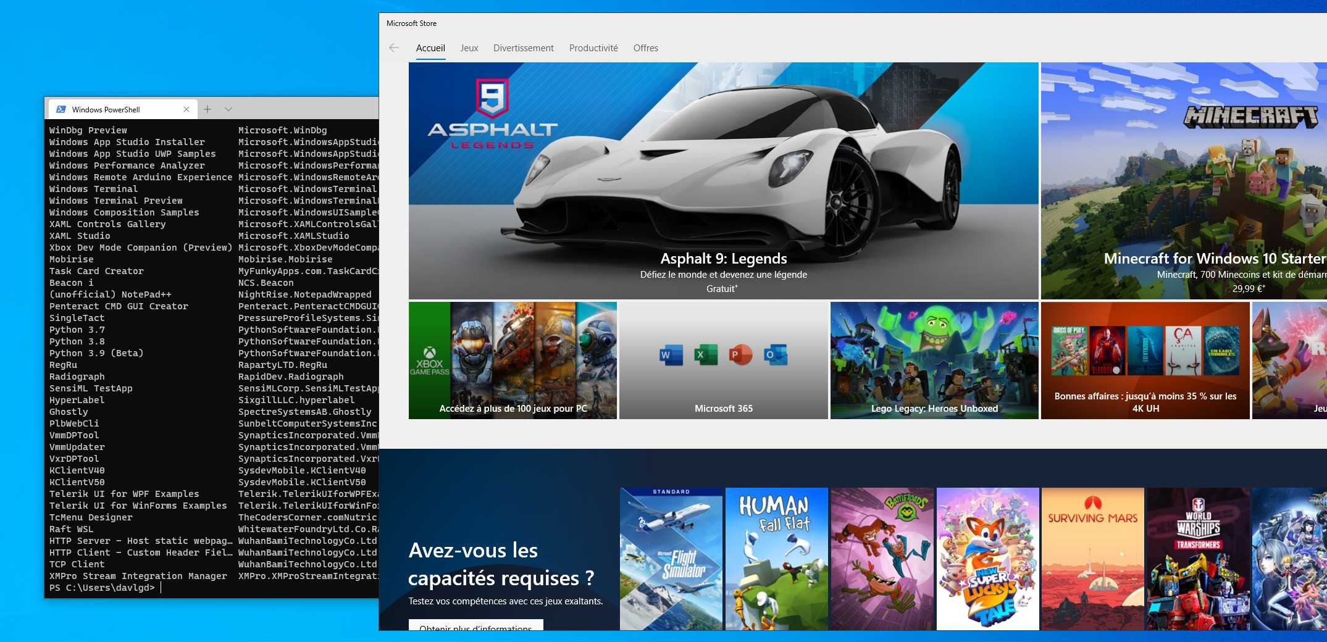Open the Battletoads game cover
This screenshot has height=642, width=1327.
coord(882,559)
